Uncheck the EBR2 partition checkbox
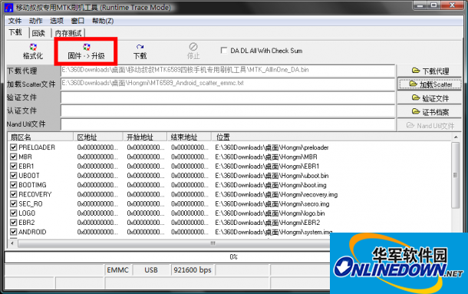The image size is (468, 294). pyautogui.click(x=14, y=223)
